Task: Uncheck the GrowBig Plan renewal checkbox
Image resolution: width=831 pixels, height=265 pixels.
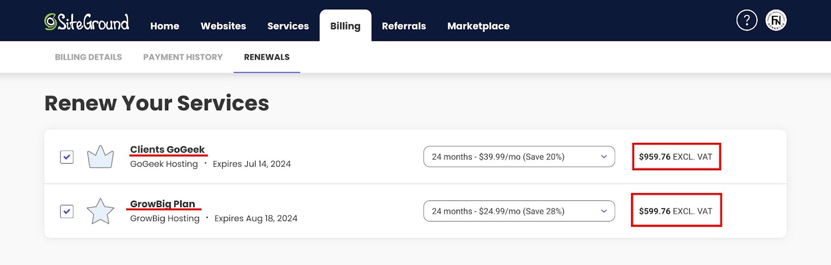Action: (x=67, y=211)
